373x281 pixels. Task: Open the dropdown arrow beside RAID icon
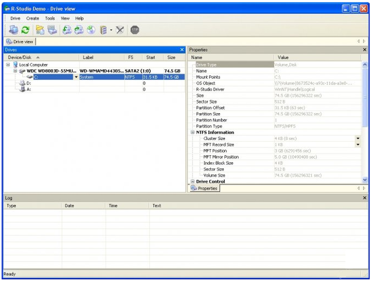tap(111, 30)
